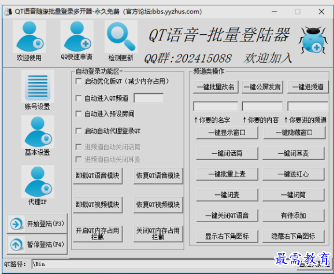
Task: Click the QQ快速申请 icon
Action: tap(77, 36)
